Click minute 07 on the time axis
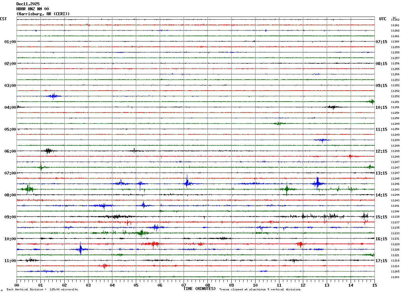Viewport: 401px width, 294px height. coord(184,285)
